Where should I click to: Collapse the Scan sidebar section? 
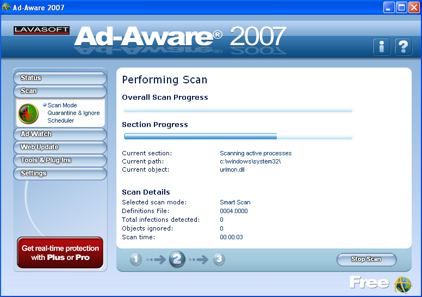(60, 91)
